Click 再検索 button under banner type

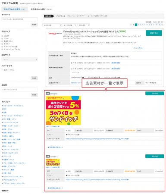click(x=34, y=78)
